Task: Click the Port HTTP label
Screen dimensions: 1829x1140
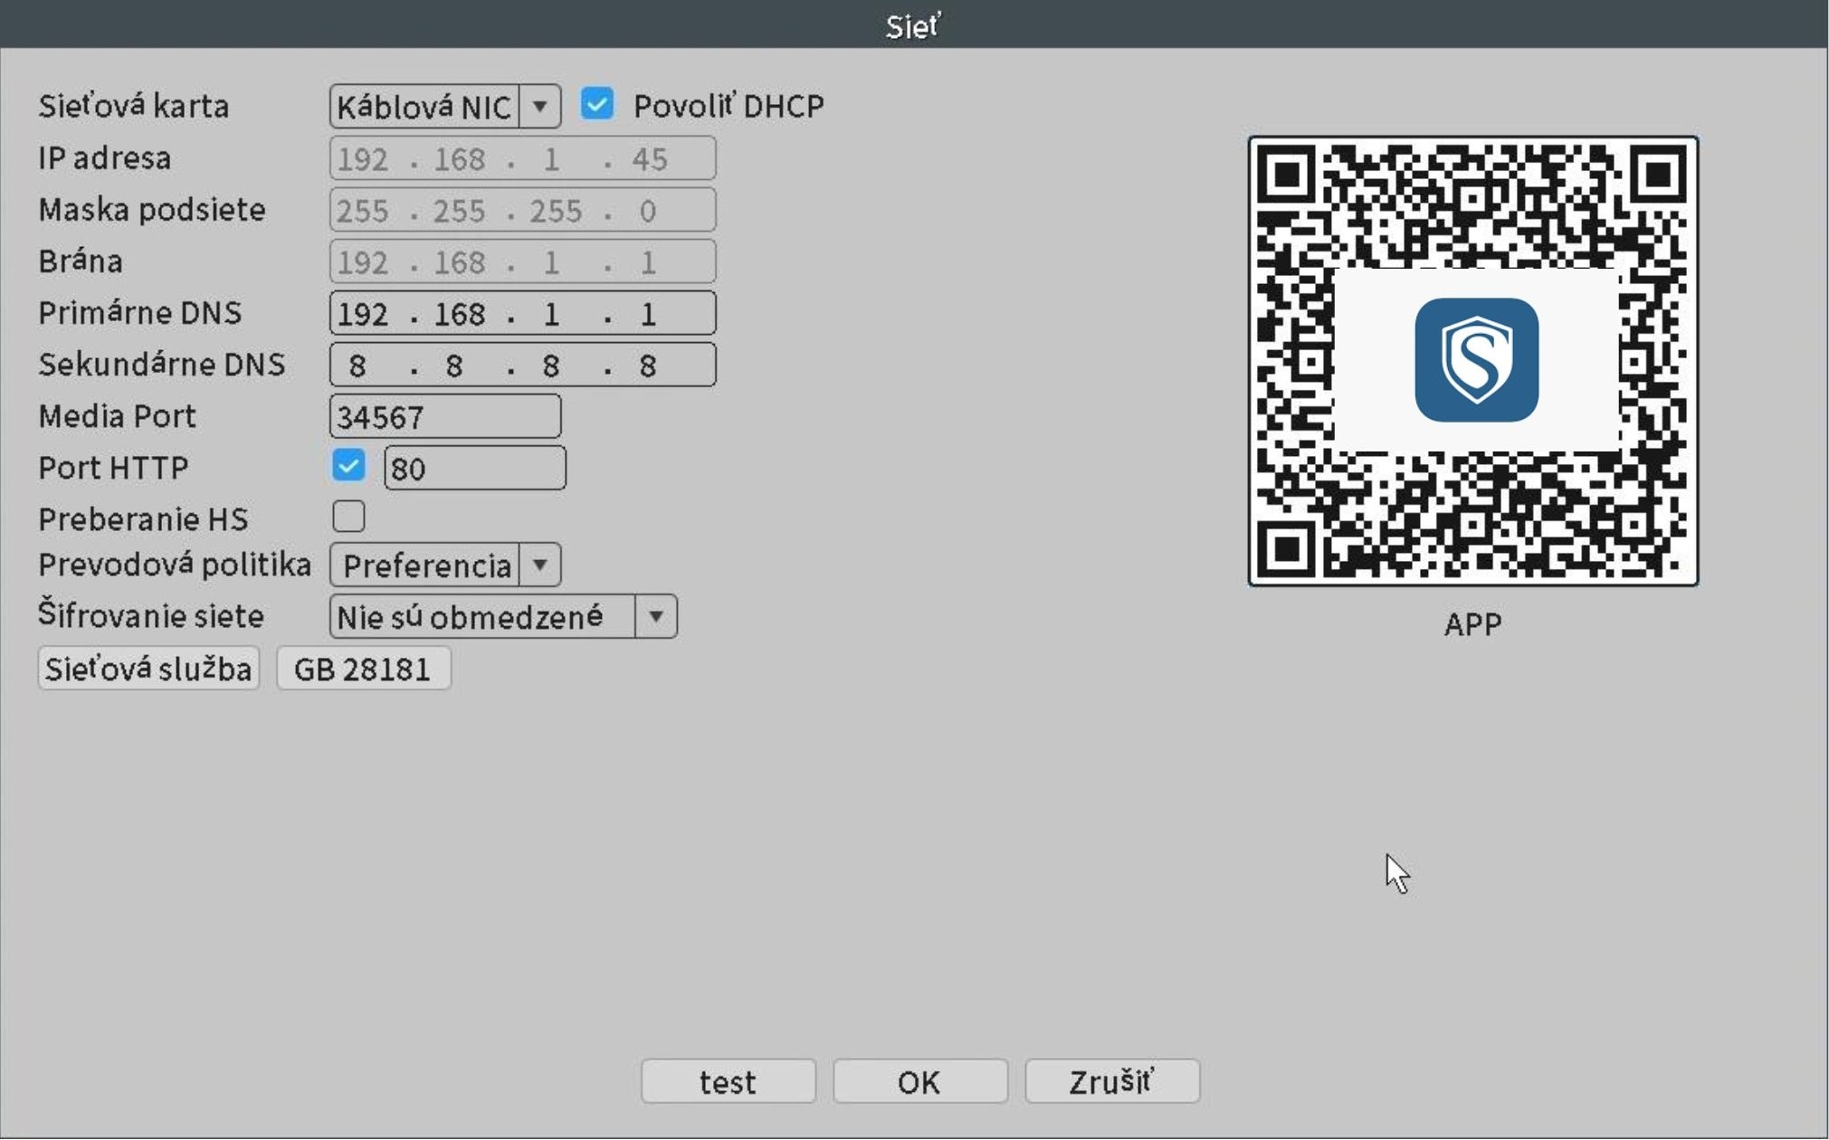Action: (113, 468)
